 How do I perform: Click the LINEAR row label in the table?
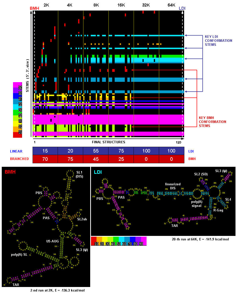tap(16, 151)
